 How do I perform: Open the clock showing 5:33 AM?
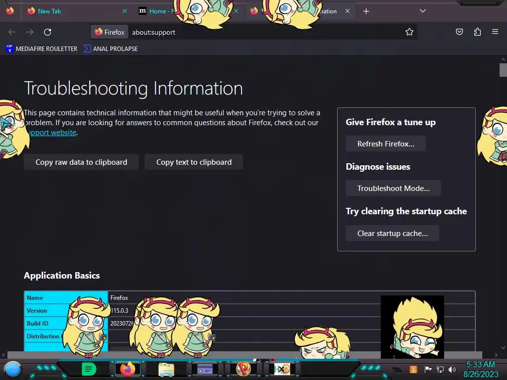click(x=480, y=369)
